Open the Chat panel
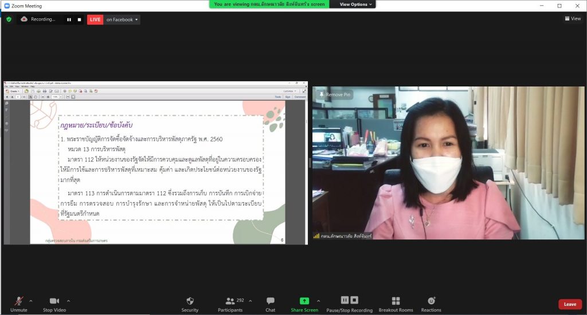Image resolution: width=587 pixels, height=315 pixels. [x=271, y=301]
